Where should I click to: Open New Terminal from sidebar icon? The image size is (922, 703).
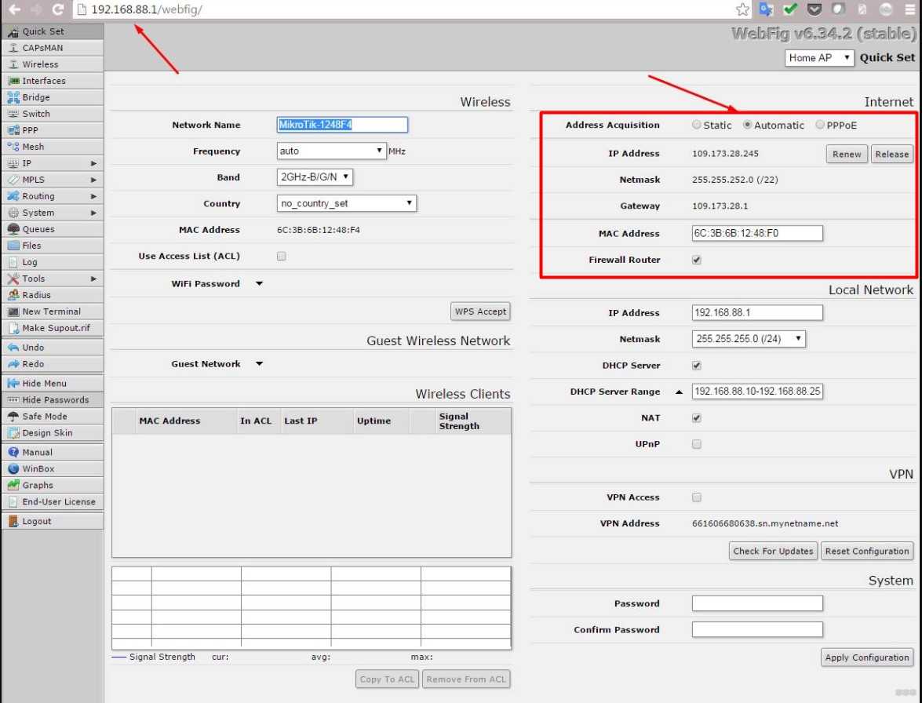click(13, 311)
